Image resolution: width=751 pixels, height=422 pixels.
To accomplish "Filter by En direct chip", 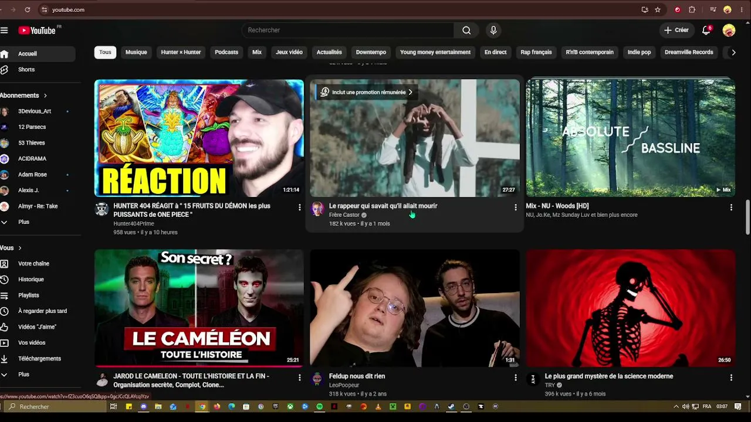I will (495, 53).
